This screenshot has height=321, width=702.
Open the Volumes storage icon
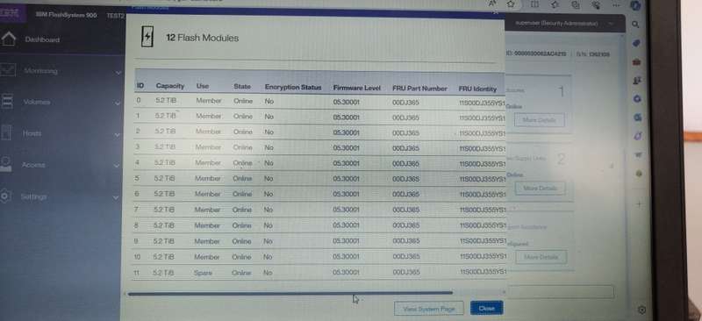point(7,101)
